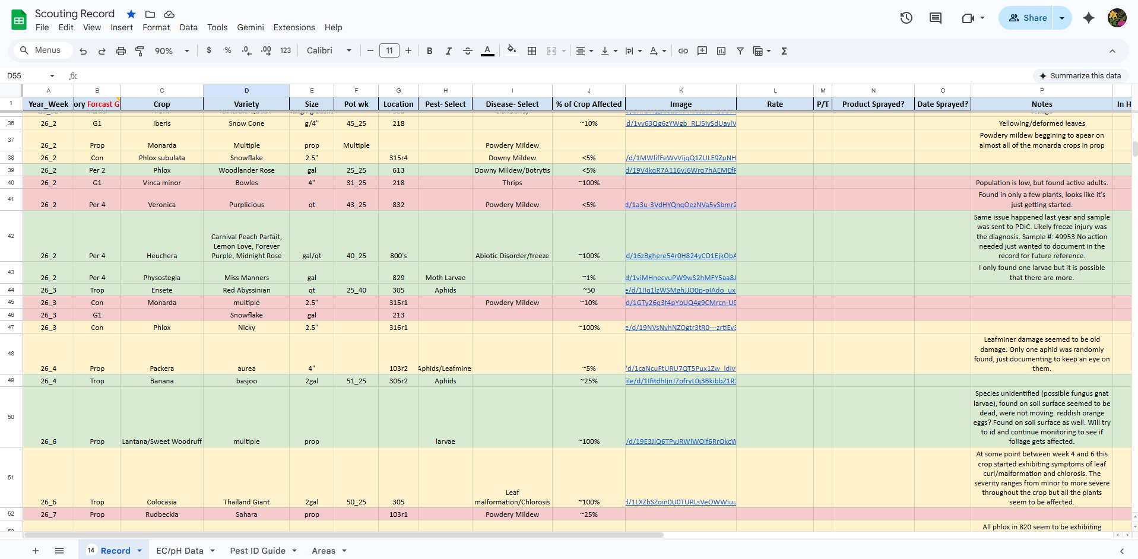1138x559 pixels.
Task: Click the Insert link icon
Action: (x=683, y=51)
